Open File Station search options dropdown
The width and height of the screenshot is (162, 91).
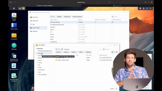pyautogui.click(x=104, y=49)
